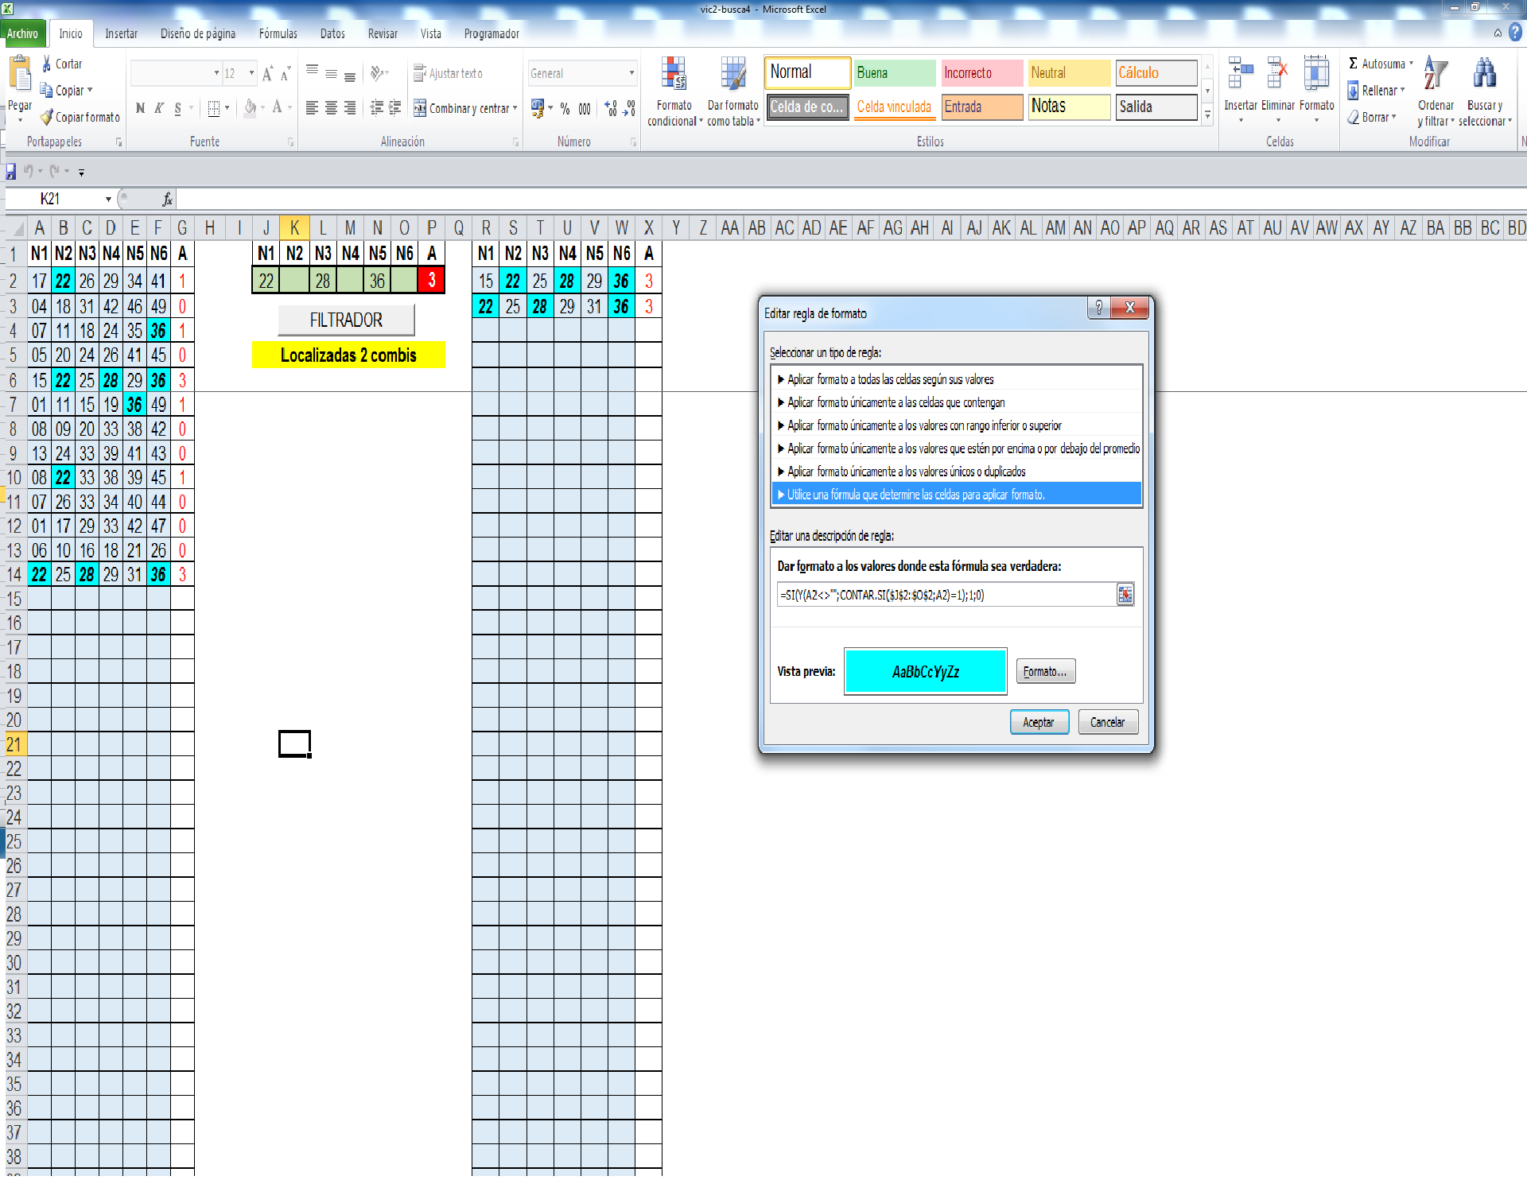Click the Save icon in quick access
This screenshot has height=1180, width=1527.
[x=11, y=171]
